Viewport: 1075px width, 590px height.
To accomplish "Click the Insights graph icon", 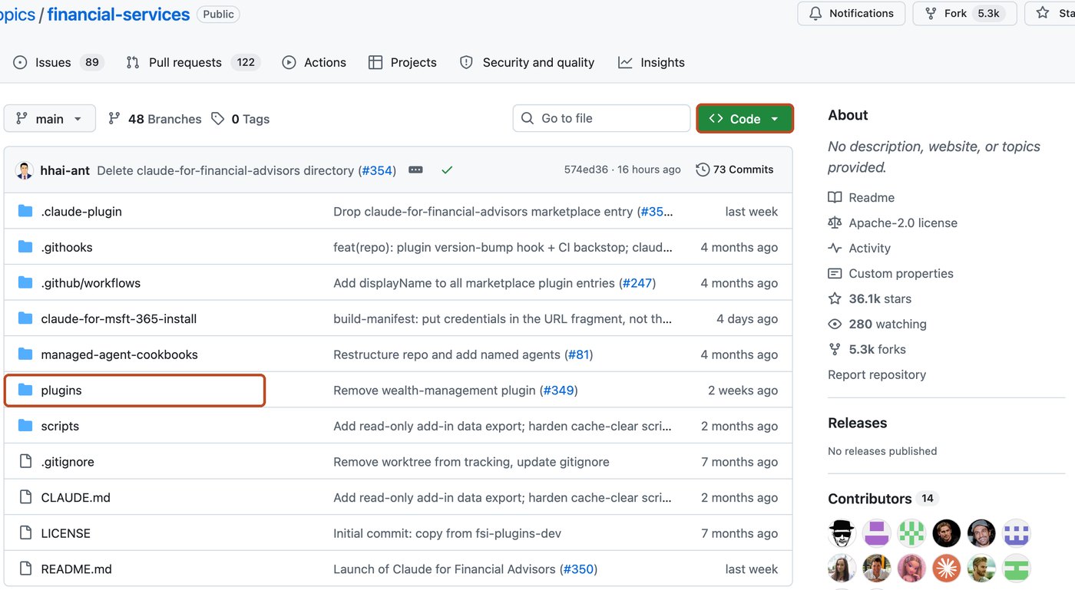I will point(625,62).
